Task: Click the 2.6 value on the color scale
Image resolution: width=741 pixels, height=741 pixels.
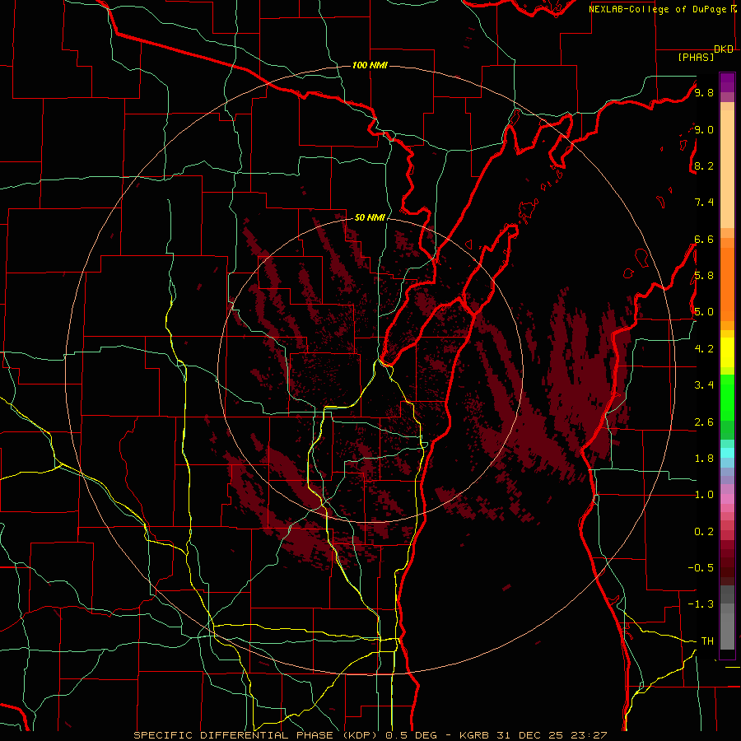Action: [x=704, y=422]
